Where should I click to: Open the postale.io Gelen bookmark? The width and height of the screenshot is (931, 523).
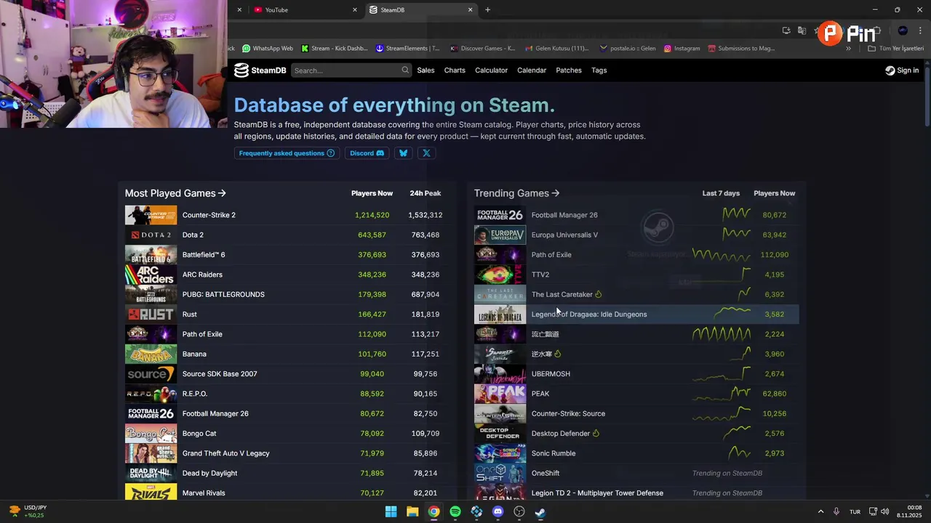[x=627, y=49]
